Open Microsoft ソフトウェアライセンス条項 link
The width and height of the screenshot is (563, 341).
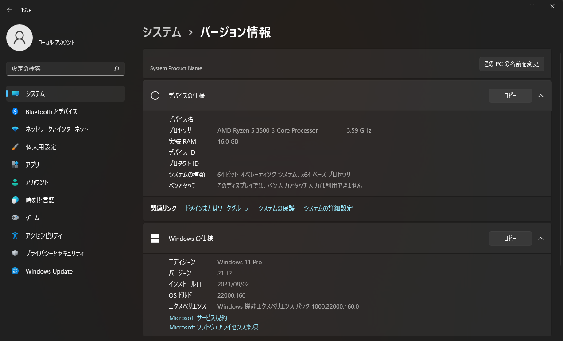tap(214, 327)
